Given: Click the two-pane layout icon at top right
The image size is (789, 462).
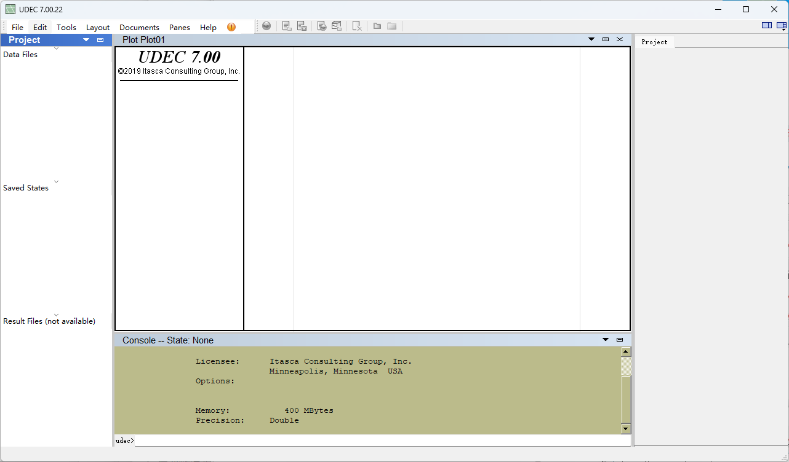Looking at the screenshot, I should (x=766, y=25).
